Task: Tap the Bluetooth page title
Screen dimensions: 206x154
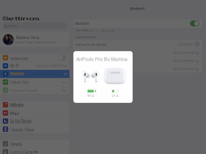Action: (137, 9)
